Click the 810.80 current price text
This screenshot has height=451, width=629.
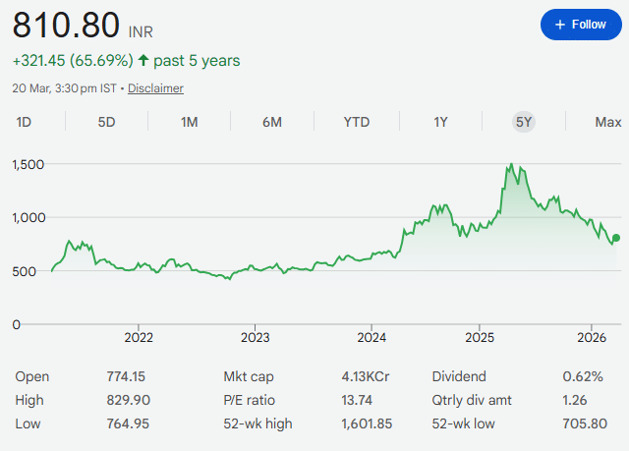(66, 24)
